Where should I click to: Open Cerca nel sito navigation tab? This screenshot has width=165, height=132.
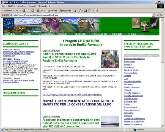click(100, 34)
